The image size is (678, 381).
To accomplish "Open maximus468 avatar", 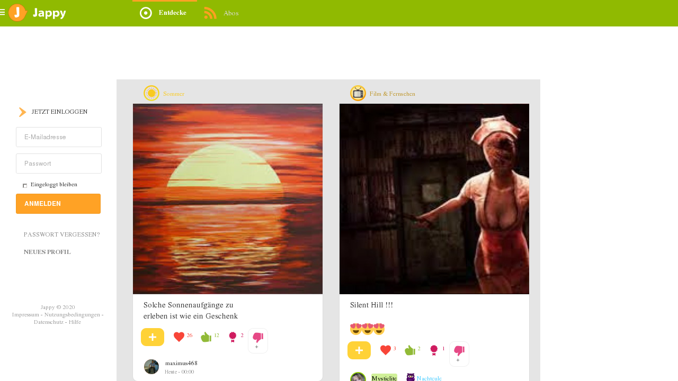I will [x=151, y=367].
